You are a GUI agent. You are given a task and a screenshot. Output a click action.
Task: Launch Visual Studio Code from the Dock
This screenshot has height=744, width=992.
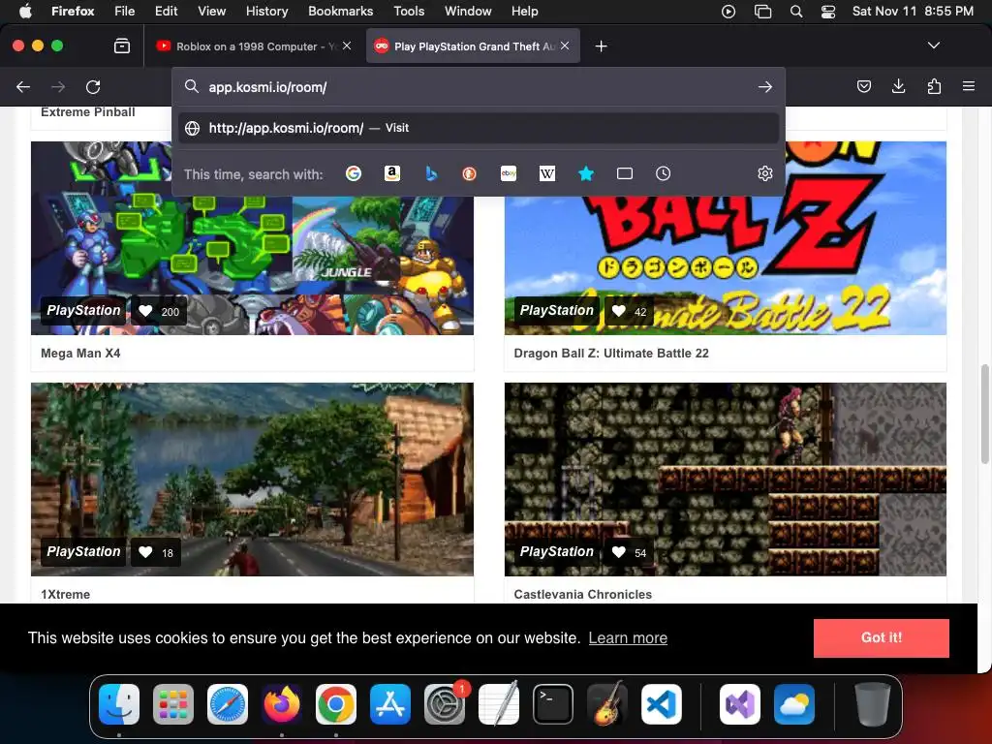[x=661, y=704]
